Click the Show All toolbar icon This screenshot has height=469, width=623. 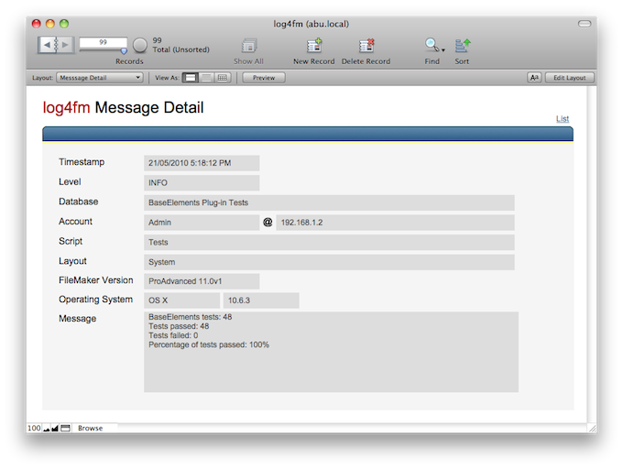pyautogui.click(x=249, y=46)
